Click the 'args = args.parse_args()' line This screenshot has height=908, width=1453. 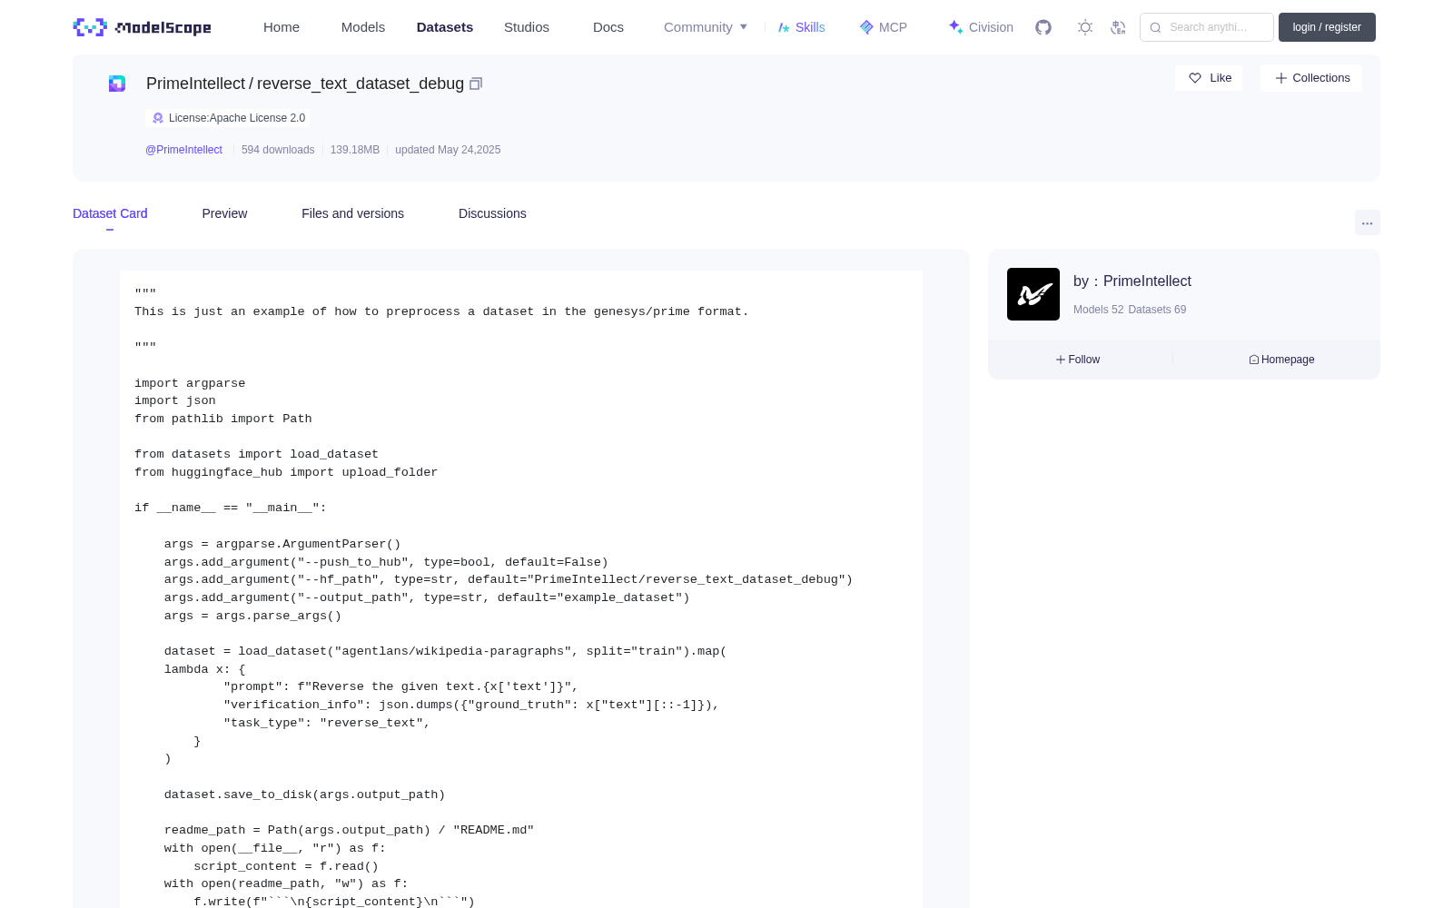(253, 616)
